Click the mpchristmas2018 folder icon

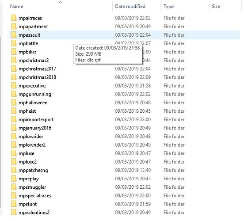tap(14, 77)
